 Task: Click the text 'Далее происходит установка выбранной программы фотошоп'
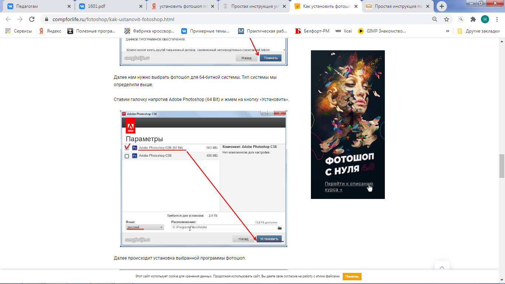[x=180, y=258]
